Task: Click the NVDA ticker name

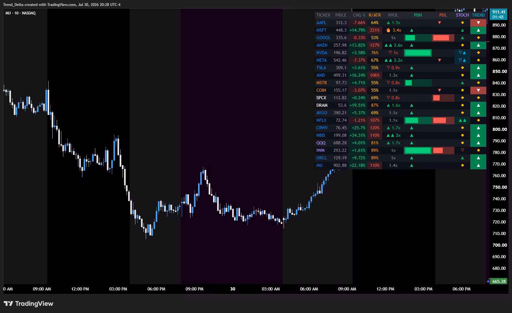Action: 322,53
